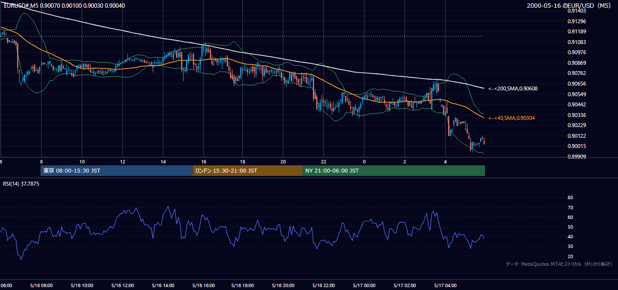Select the 40,SMA,0.90304 moving average label
Viewport: 618px width, 290px height.
[511, 118]
